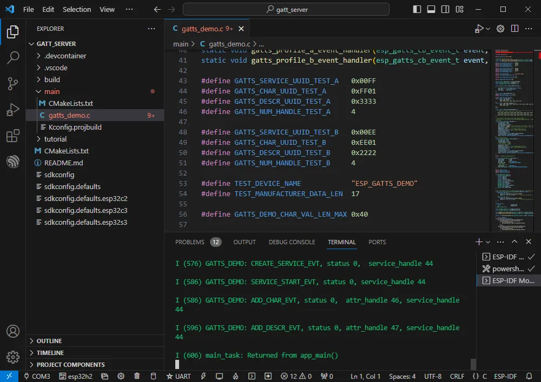Open the Run and Debug view
This screenshot has width=541, height=382.
(13, 110)
